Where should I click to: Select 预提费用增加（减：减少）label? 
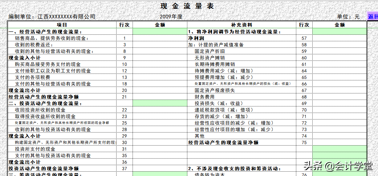point(224,77)
